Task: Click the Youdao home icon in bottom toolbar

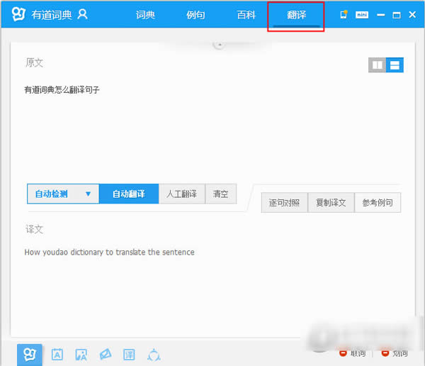Action: click(x=30, y=355)
